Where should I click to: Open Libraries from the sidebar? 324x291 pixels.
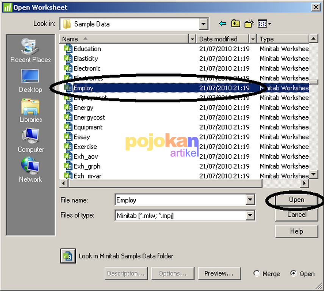click(x=30, y=111)
